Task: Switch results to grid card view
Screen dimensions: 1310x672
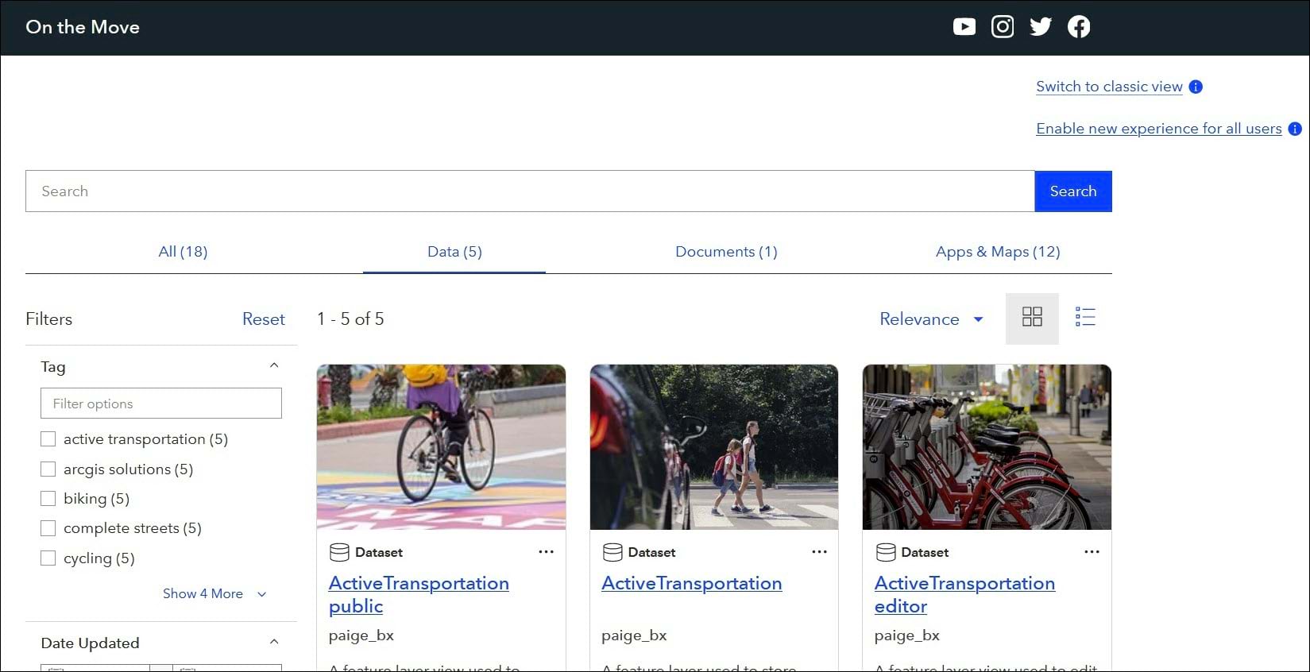Action: 1032,318
